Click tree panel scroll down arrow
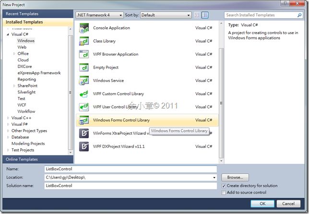309x214 pixels. tap(71, 153)
